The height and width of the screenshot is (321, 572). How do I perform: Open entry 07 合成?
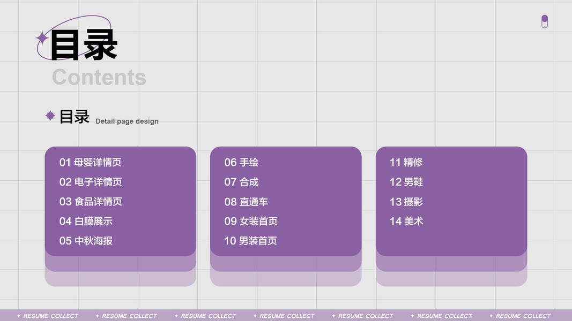[x=241, y=182]
